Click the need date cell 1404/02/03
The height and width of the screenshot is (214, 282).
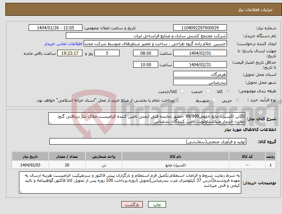click(30, 165)
